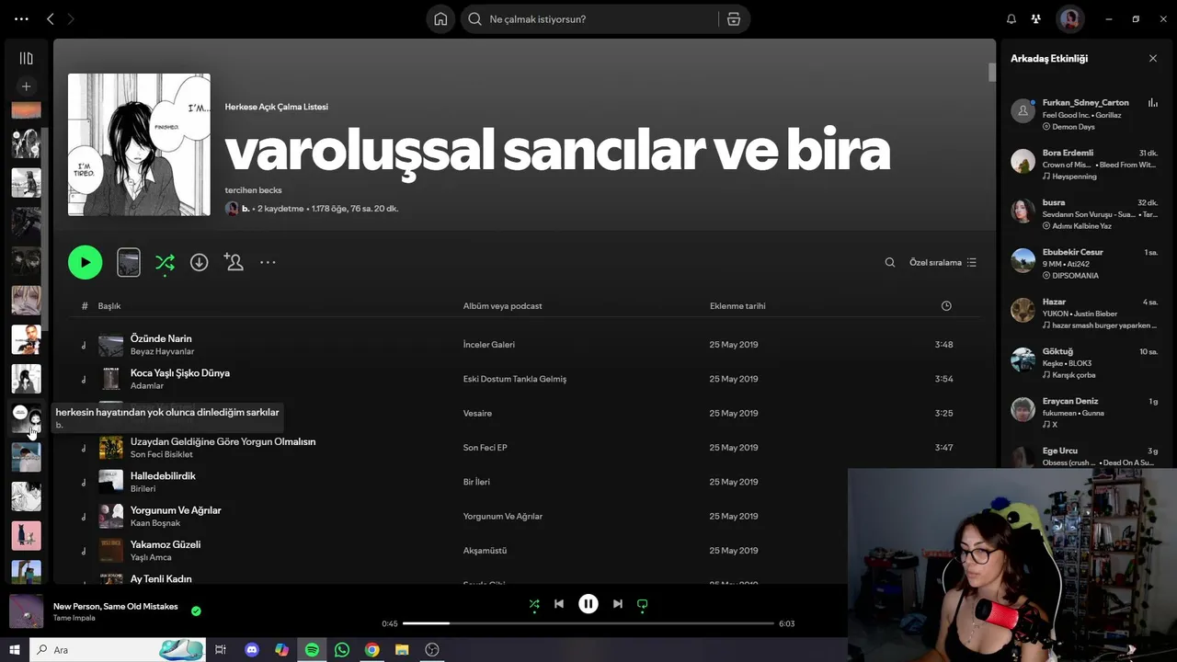Open 'DIPSOMANIA' album from friend activity

pyautogui.click(x=1075, y=276)
